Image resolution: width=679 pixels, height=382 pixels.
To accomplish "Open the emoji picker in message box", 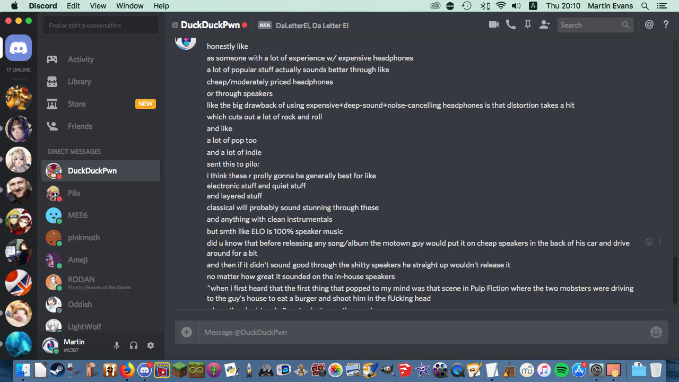I will [x=656, y=332].
